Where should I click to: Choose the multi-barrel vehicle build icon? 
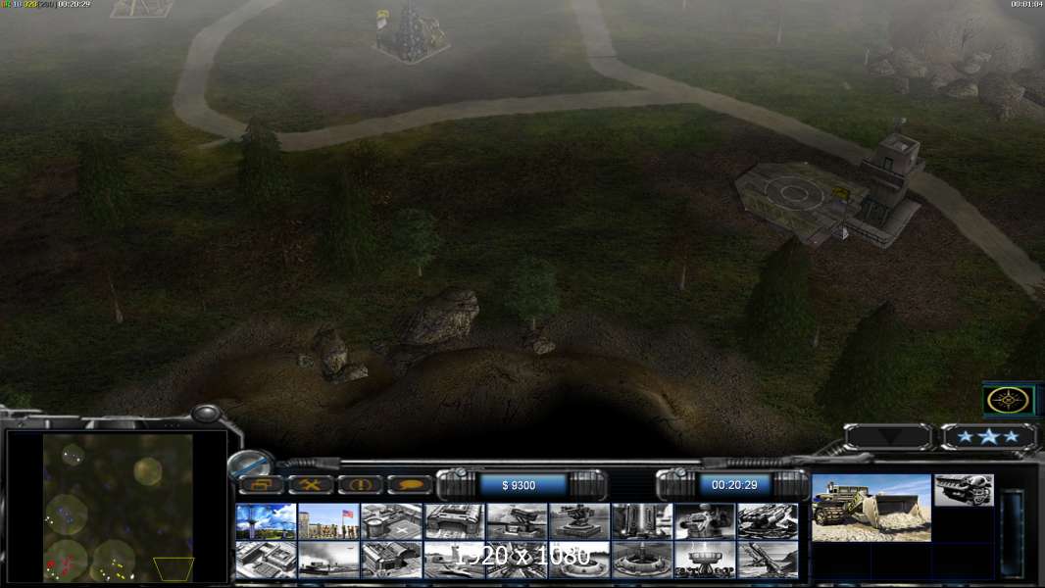(768, 521)
